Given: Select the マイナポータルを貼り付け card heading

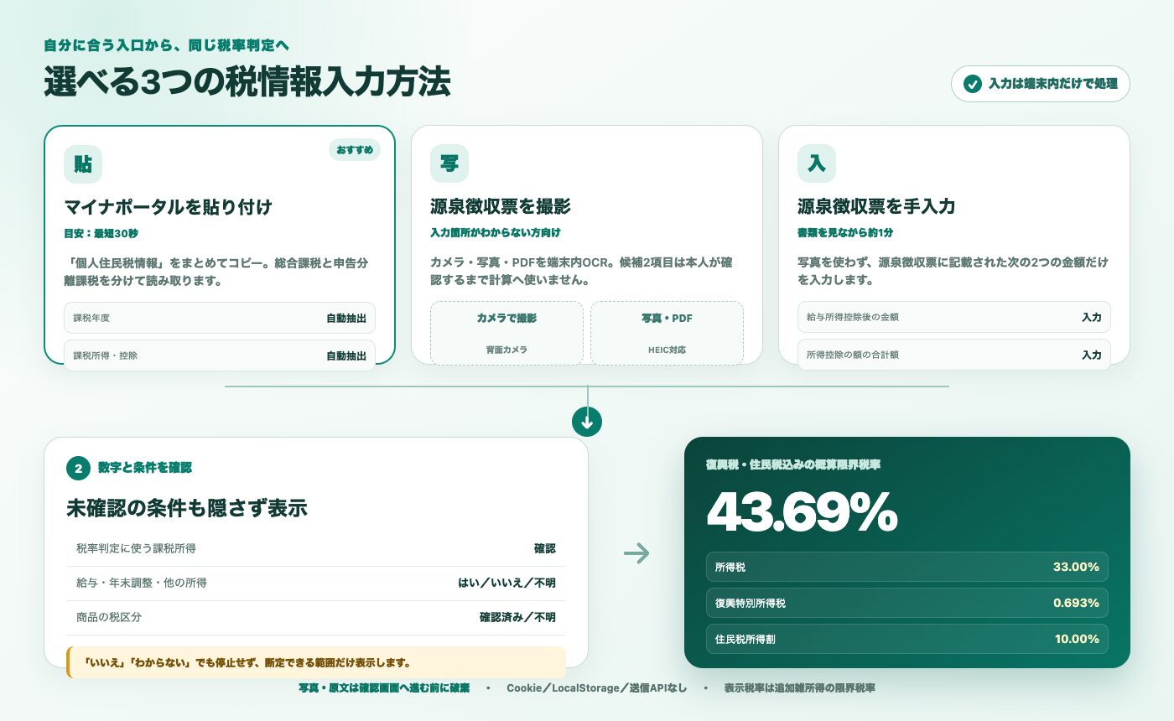Looking at the screenshot, I should pos(169,207).
